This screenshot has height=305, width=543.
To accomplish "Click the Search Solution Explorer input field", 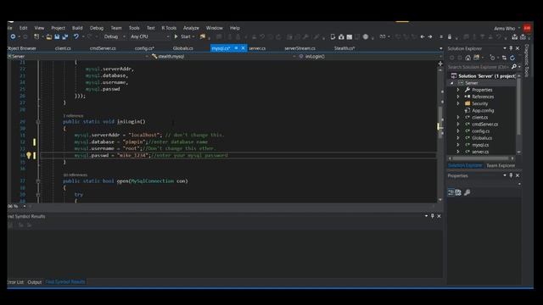I will click(x=479, y=67).
